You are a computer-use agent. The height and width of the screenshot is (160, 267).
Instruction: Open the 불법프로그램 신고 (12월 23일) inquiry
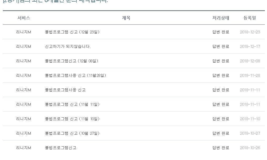(72, 32)
